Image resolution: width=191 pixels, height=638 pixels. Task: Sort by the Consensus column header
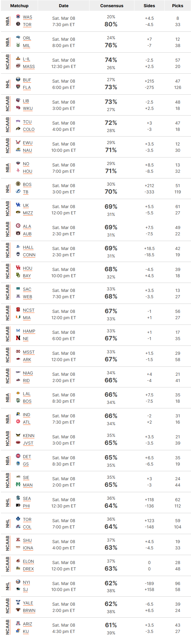[x=112, y=6]
